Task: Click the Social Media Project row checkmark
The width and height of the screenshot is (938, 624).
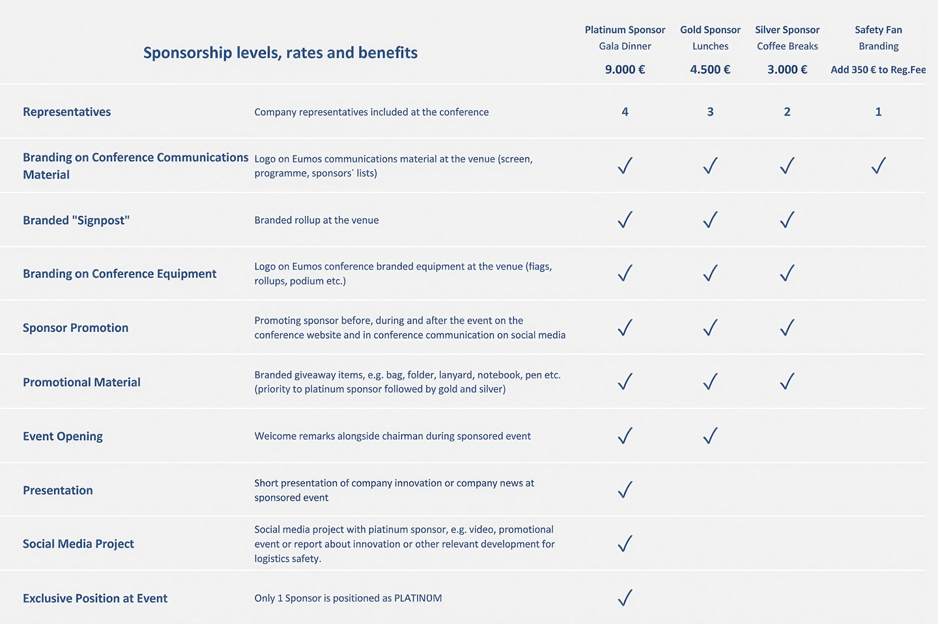Action: coord(625,544)
